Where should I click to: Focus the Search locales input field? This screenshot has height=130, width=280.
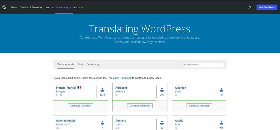pyautogui.click(x=203, y=65)
